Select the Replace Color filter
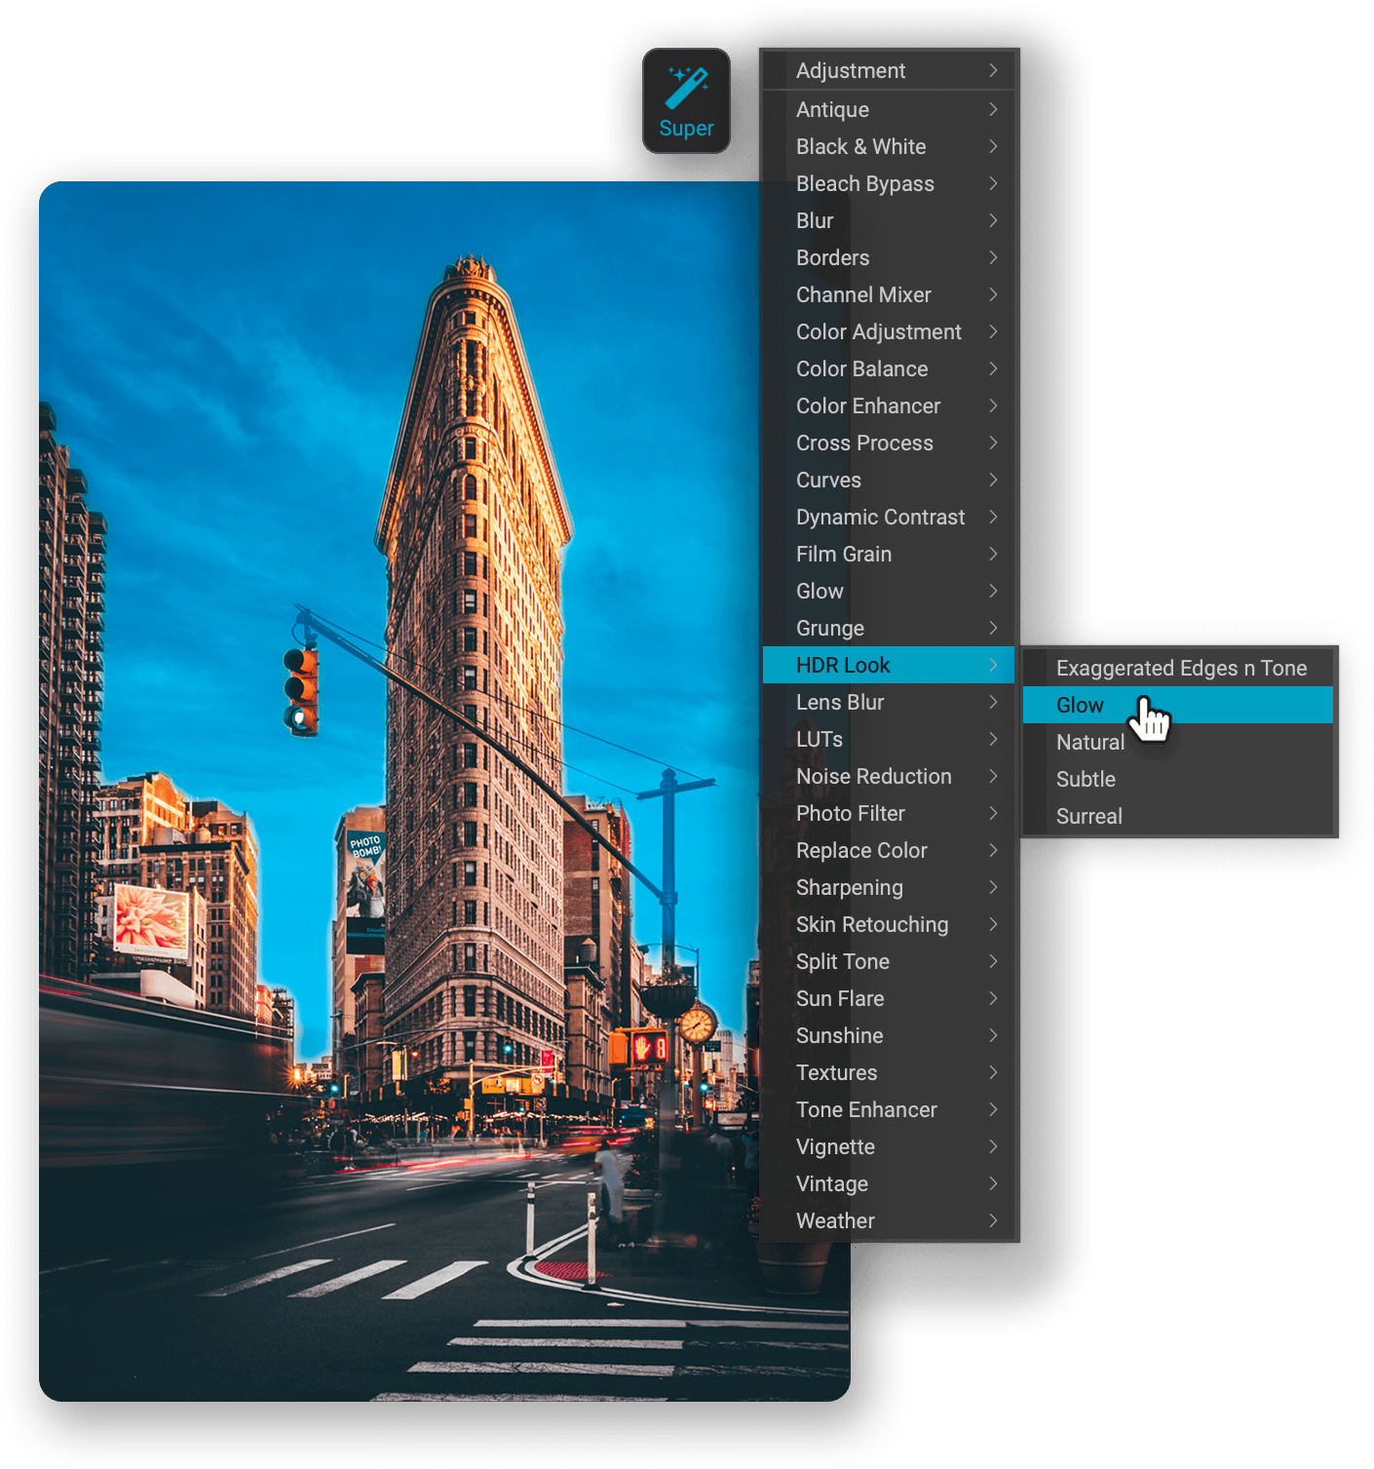Screen dimensions: 1374x1469 click(861, 850)
